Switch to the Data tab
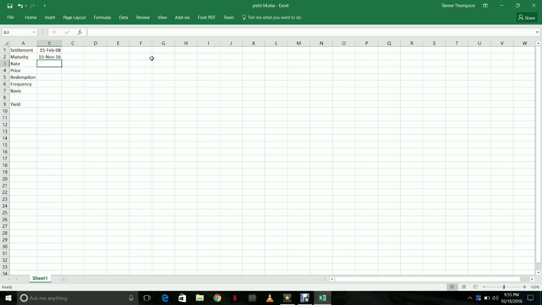This screenshot has height=305, width=542. (124, 17)
